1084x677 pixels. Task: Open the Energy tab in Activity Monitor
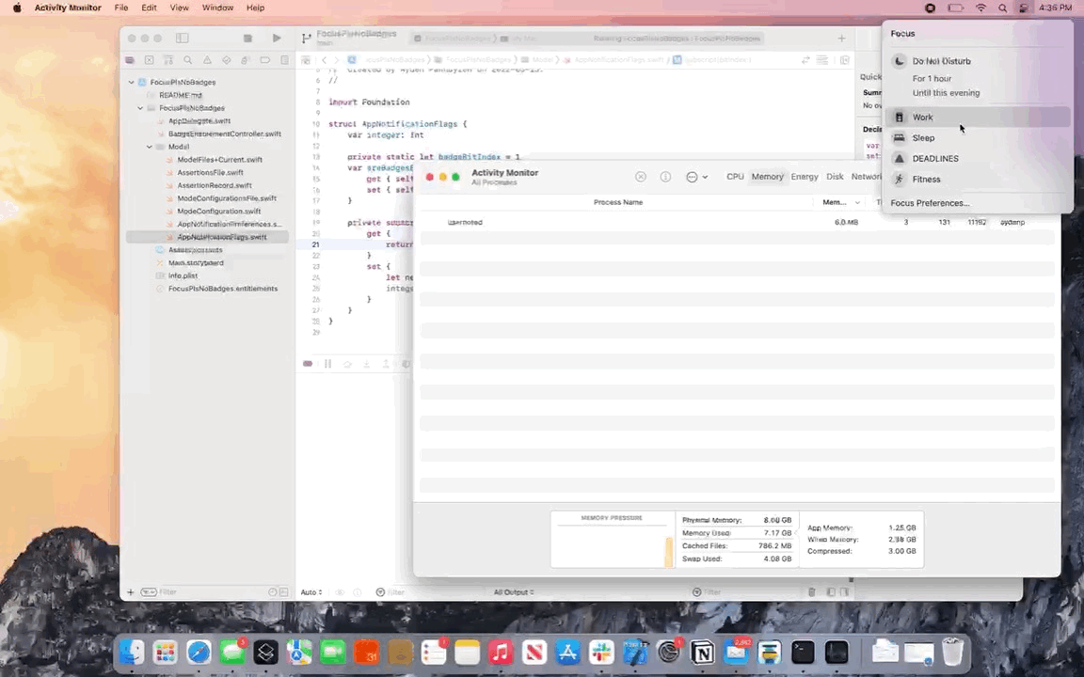(x=804, y=177)
